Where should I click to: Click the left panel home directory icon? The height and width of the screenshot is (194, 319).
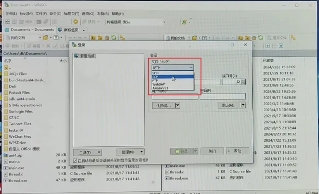click(x=107, y=38)
